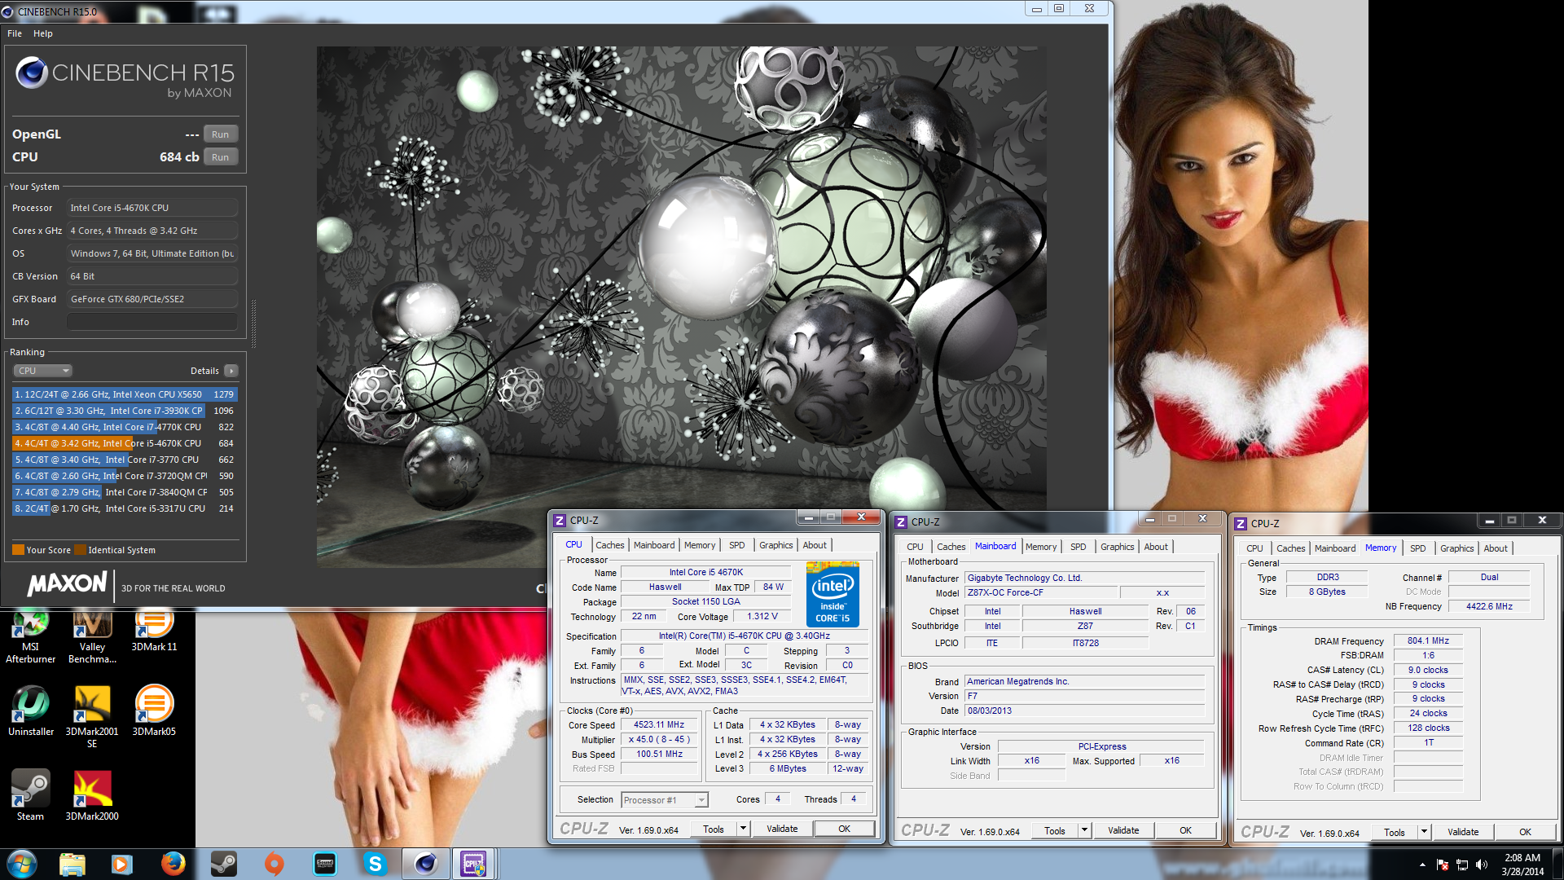
Task: Open Tools dropdown arrow in Memory CPU-Z window
Action: click(x=1424, y=832)
